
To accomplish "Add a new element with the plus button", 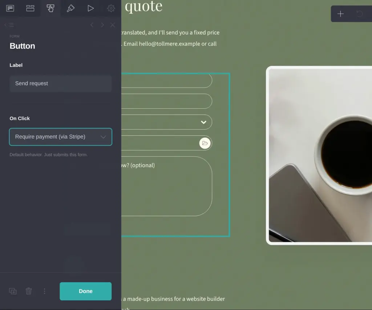I will tap(340, 14).
